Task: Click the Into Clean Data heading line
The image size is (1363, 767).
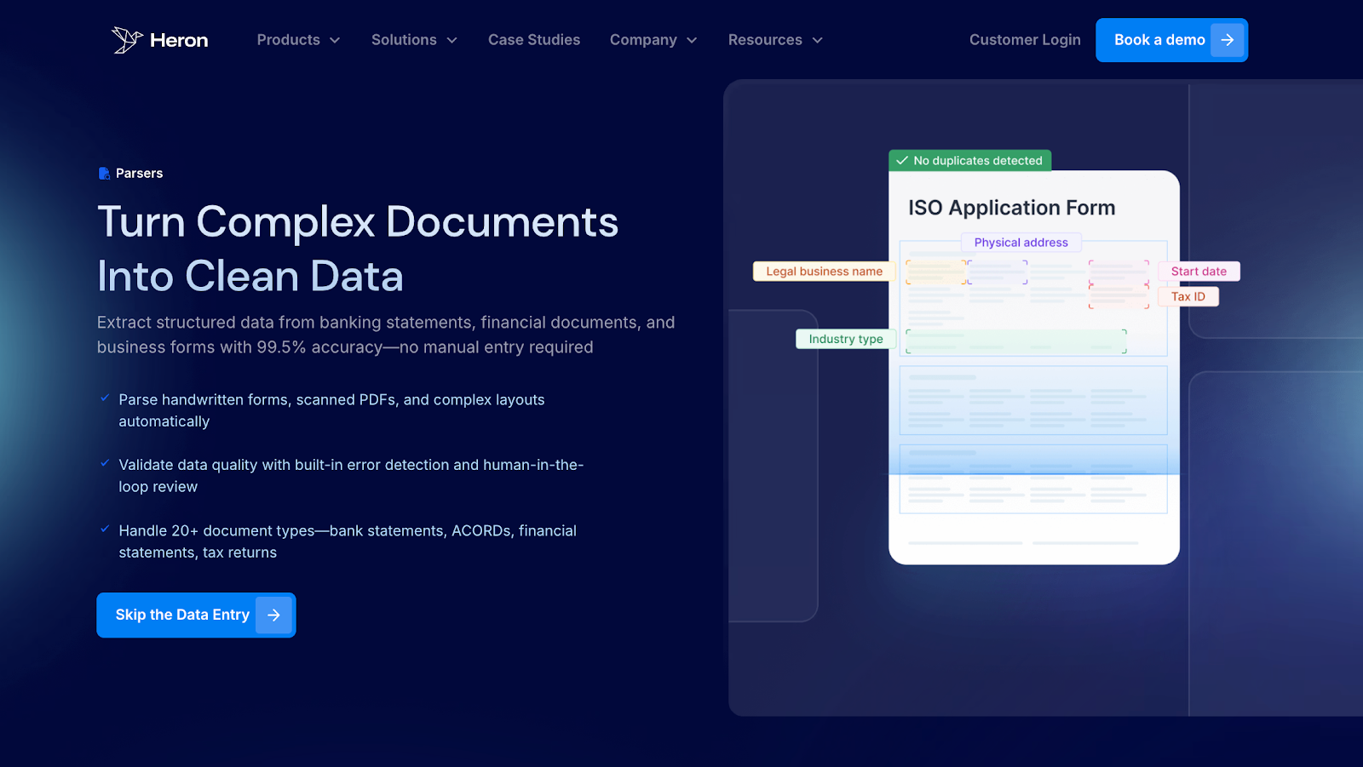Action: [x=250, y=277]
